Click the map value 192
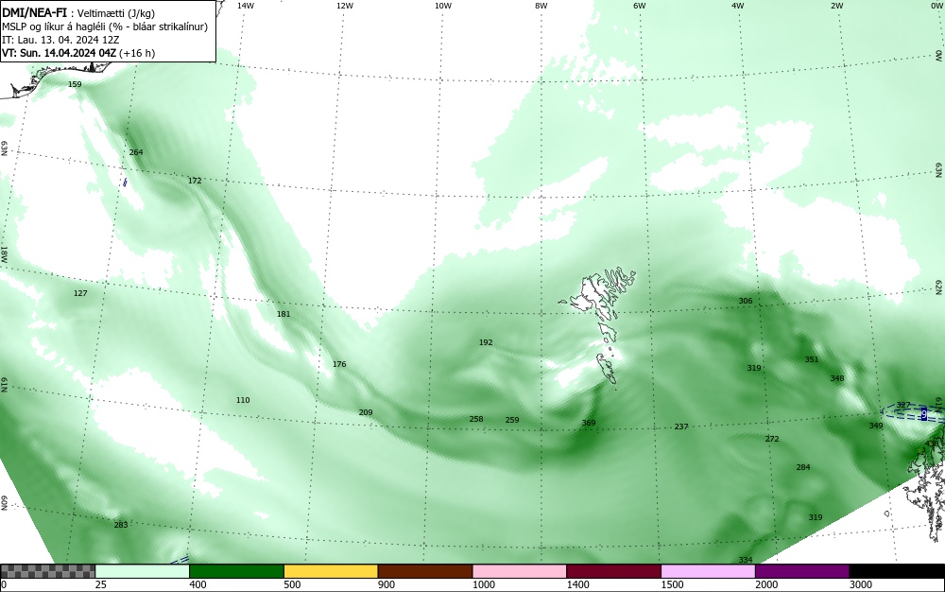Viewport: 945px width, 592px height. 486,341
